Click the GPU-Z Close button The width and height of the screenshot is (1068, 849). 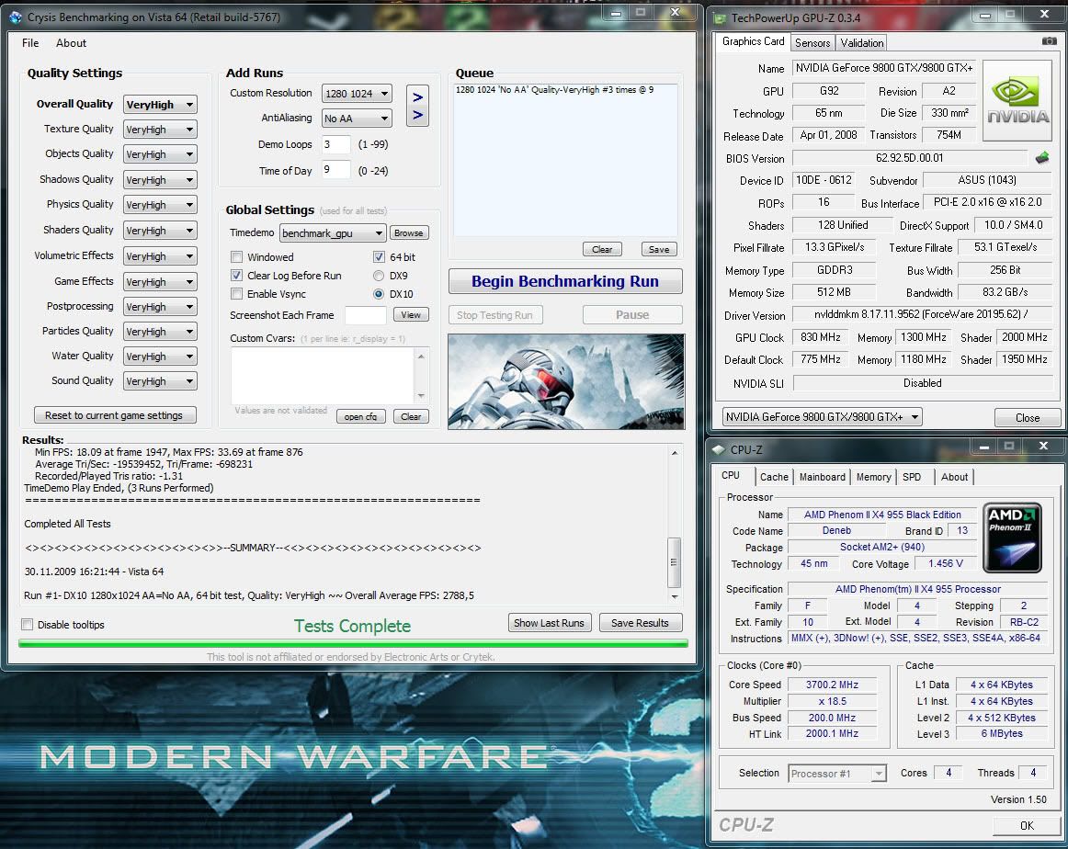click(x=1028, y=417)
